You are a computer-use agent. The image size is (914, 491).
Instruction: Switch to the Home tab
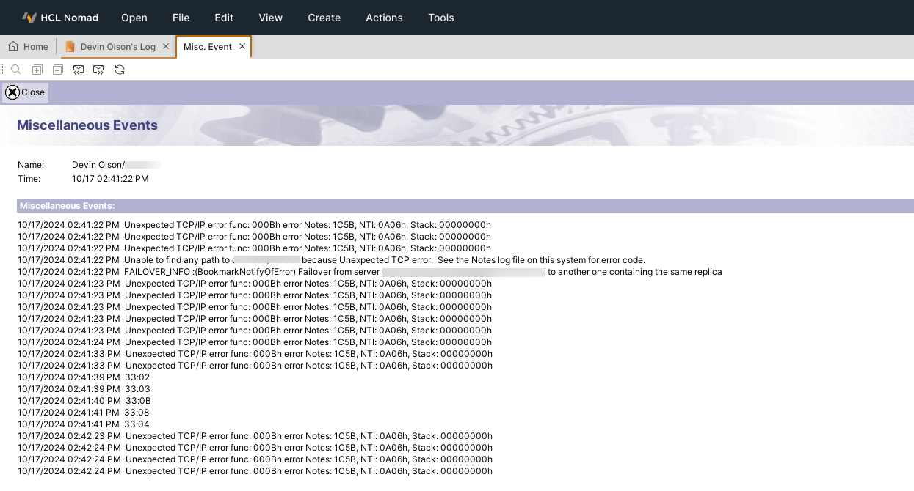point(28,46)
